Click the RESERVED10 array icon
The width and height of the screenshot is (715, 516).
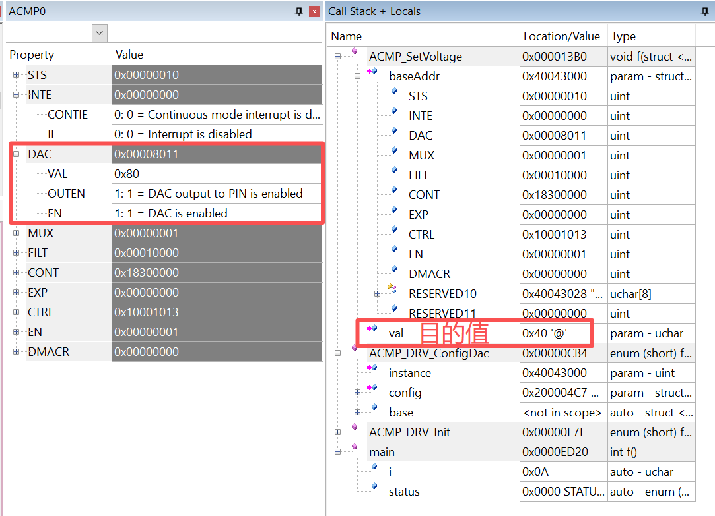[392, 289]
